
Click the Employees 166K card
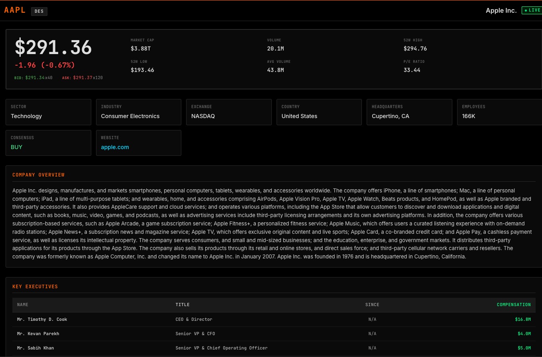click(500, 112)
